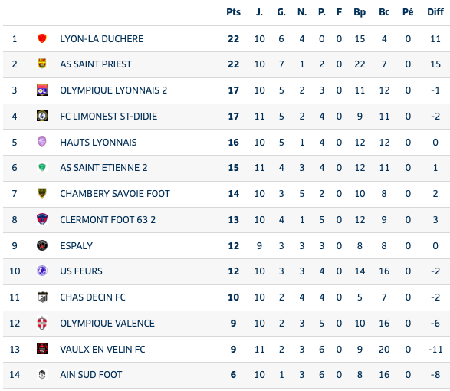Click the Hauts Lyonnais purple shield
Viewport: 450px width, 391px height.
click(x=42, y=142)
